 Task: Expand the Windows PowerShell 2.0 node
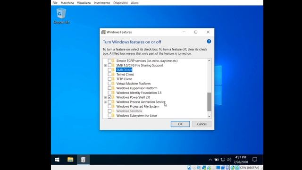click(x=105, y=98)
